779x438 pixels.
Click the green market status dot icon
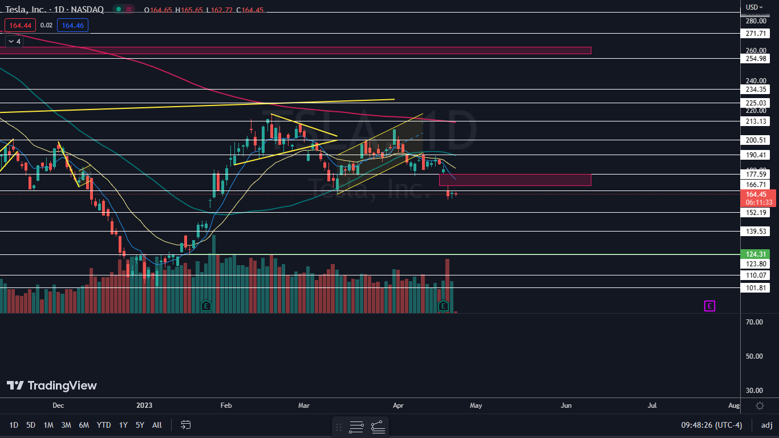tap(119, 9)
